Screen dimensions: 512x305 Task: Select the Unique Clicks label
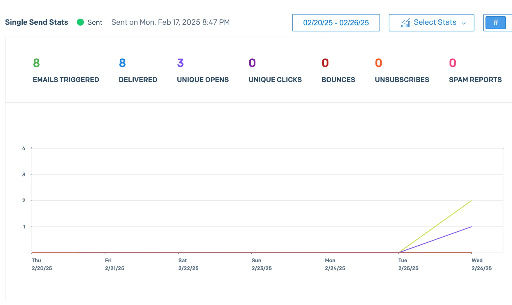coord(275,80)
